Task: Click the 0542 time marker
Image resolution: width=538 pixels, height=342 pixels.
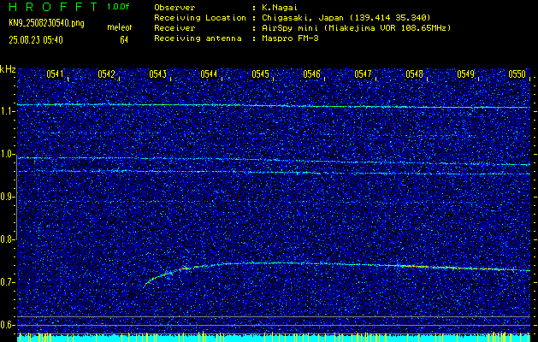Action: pos(106,74)
